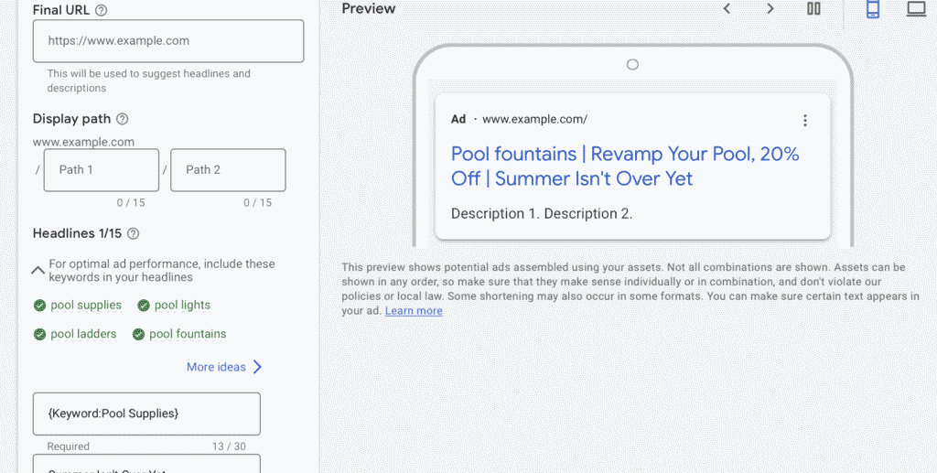937x473 pixels.
Task: Select the 'pool ladders' keyword suggestion
Action: click(x=83, y=334)
